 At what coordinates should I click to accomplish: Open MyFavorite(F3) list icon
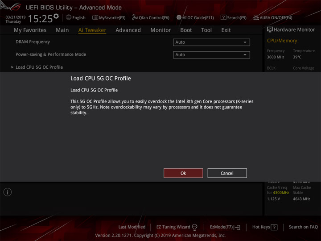tap(95, 17)
